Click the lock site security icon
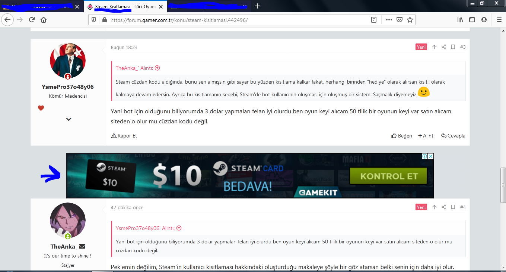This screenshot has height=272, width=506. click(104, 20)
